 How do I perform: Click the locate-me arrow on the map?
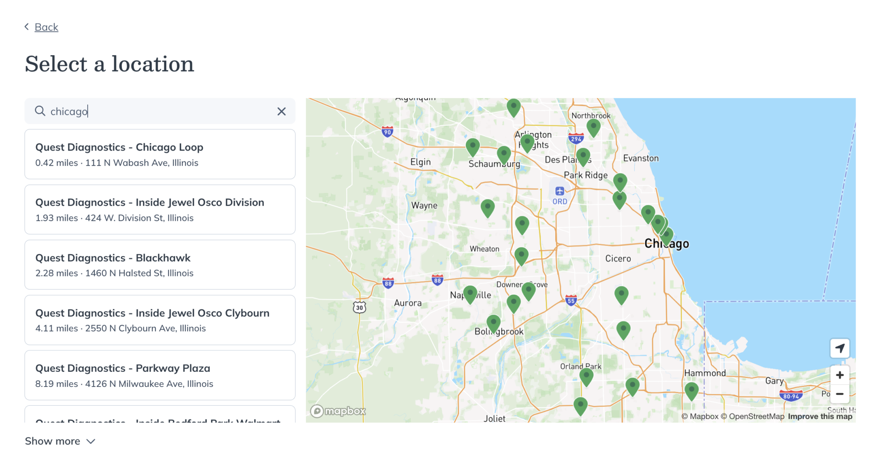point(840,348)
